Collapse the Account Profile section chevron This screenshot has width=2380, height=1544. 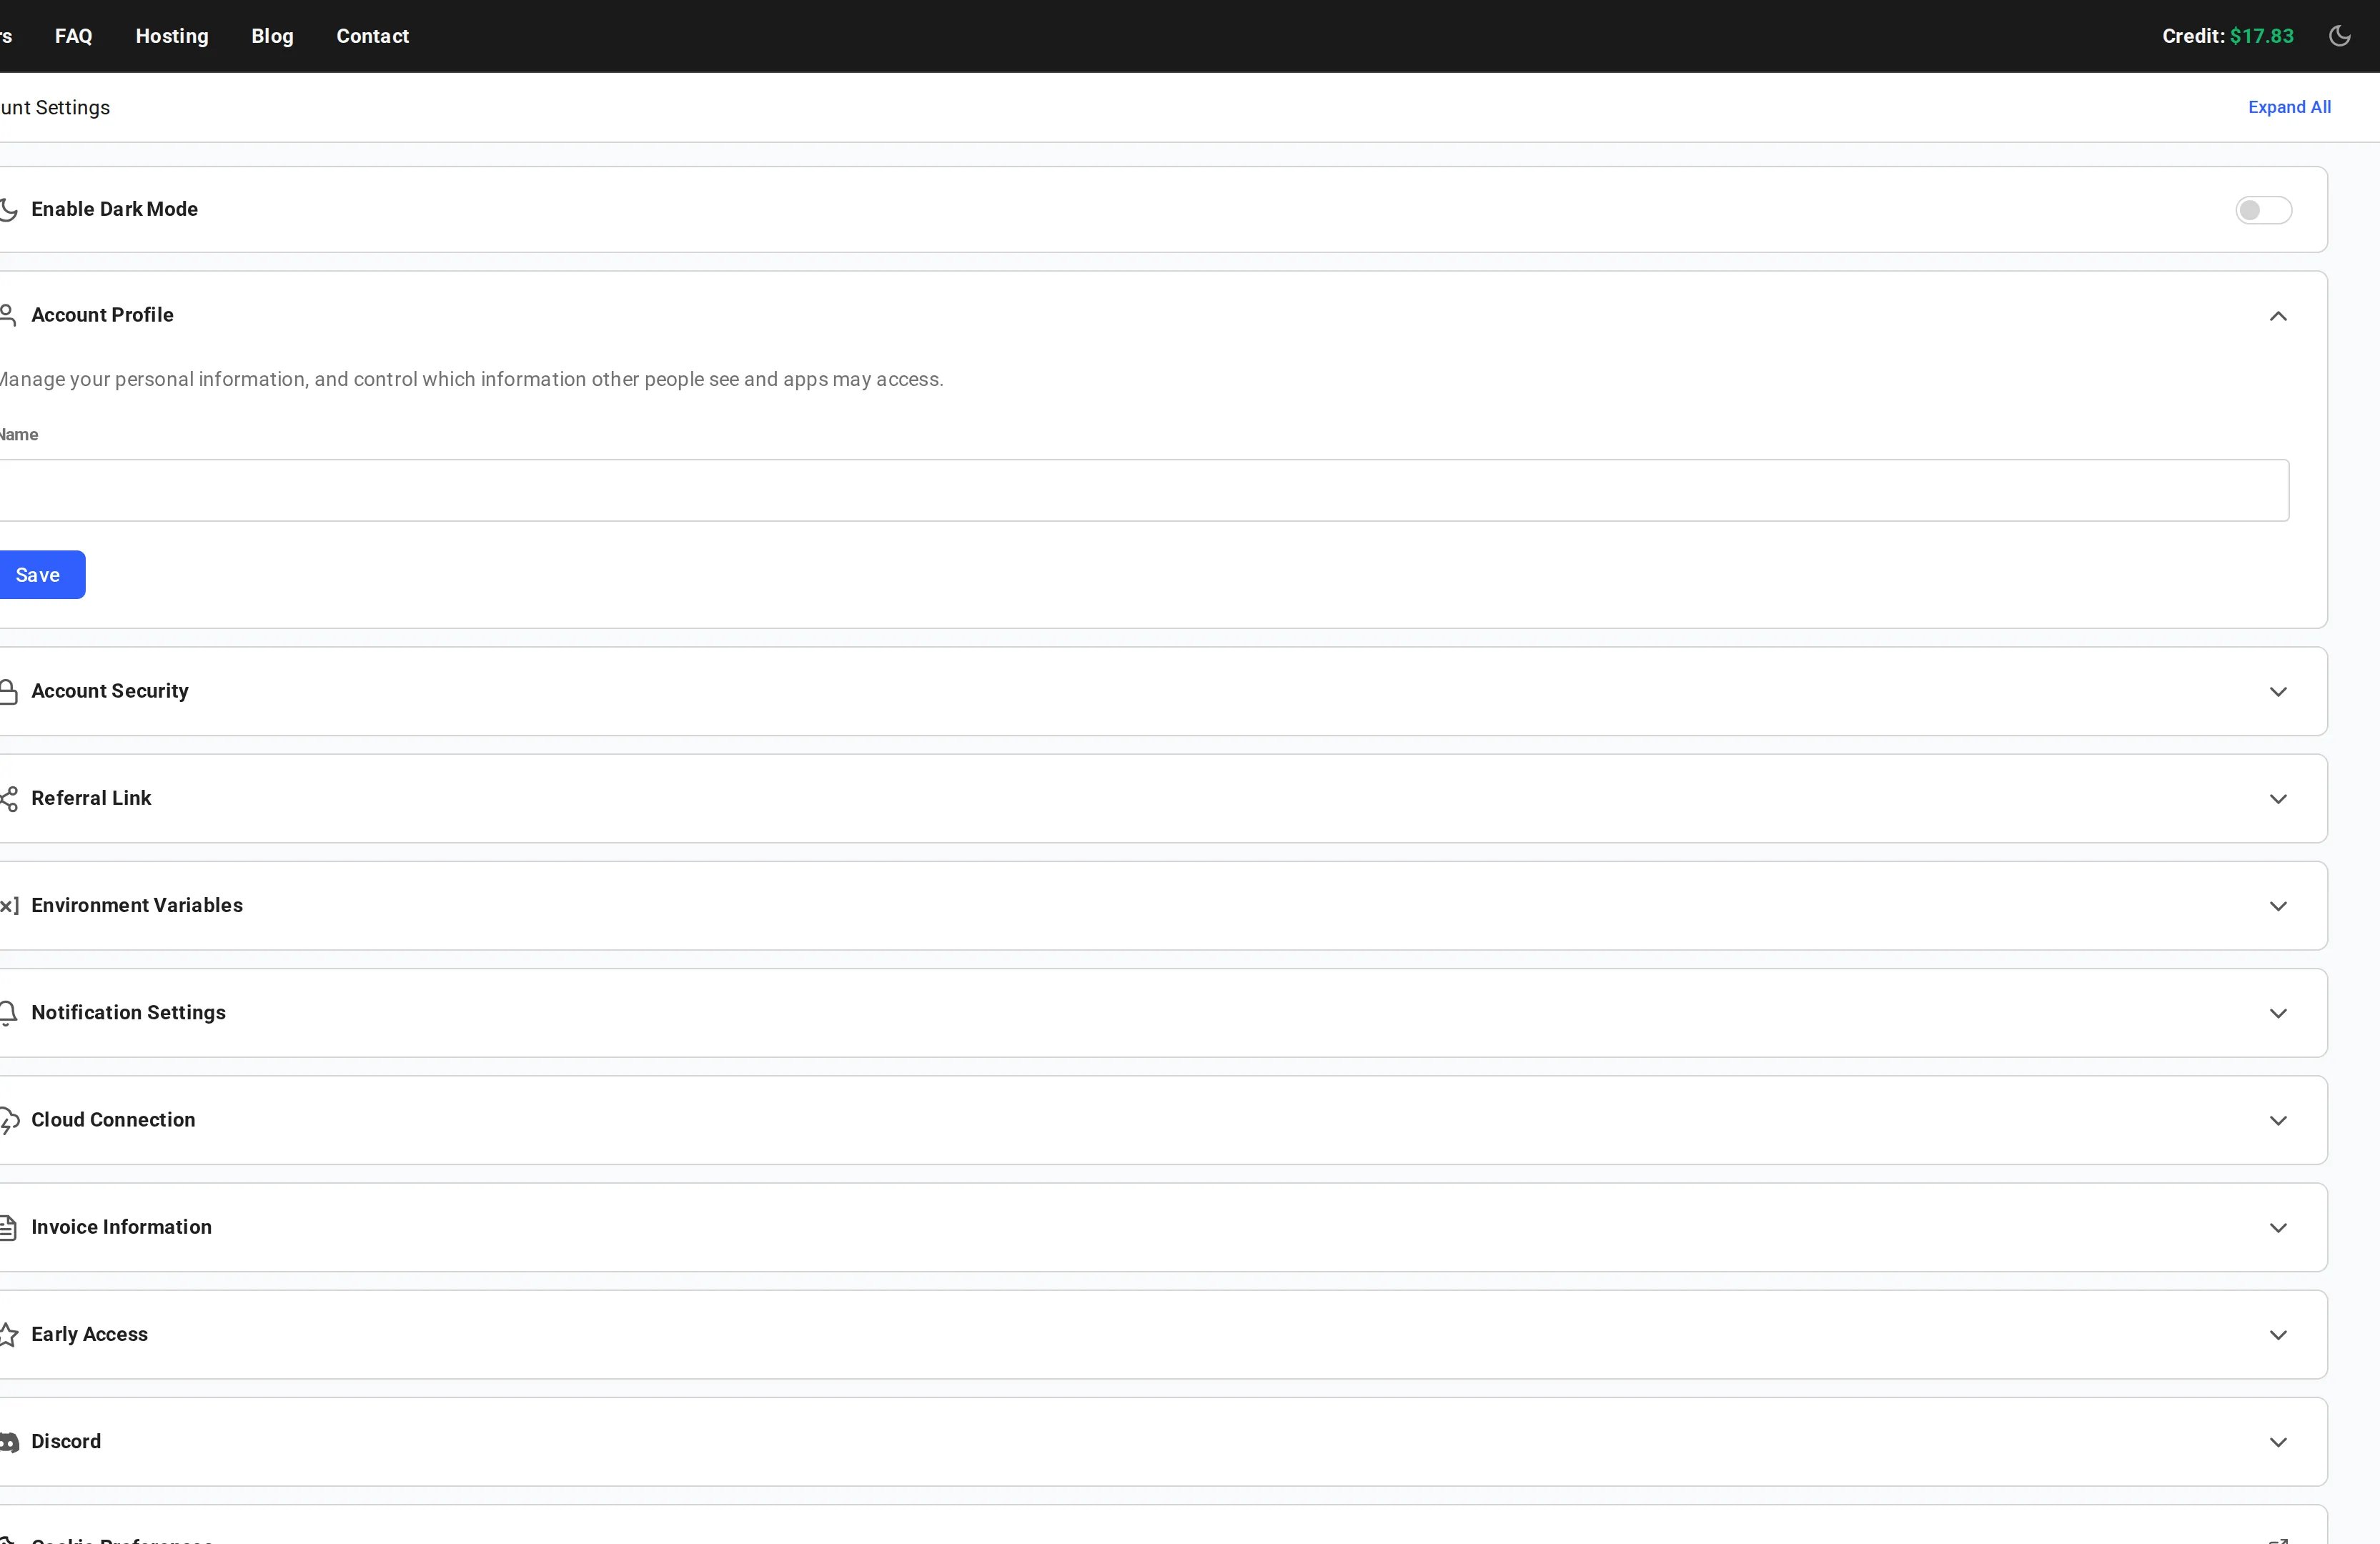[x=2277, y=316]
